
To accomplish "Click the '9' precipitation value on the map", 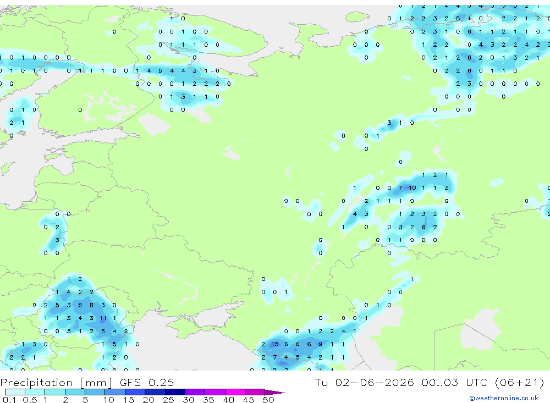I will pos(320,344).
